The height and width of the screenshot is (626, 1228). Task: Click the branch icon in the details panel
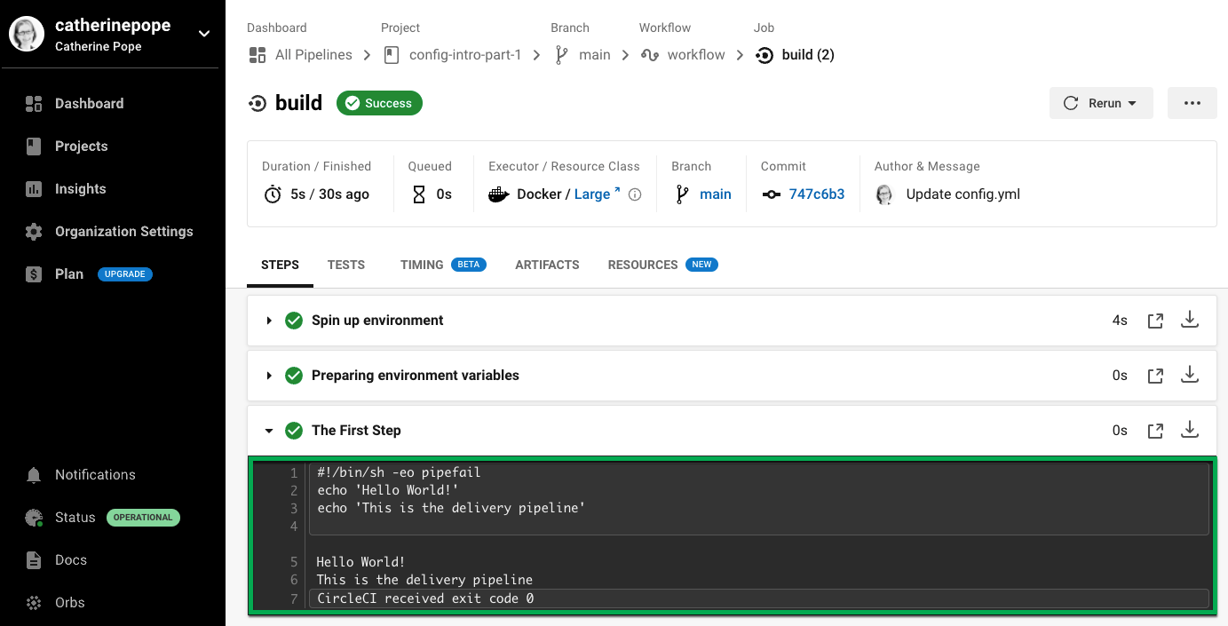point(682,194)
